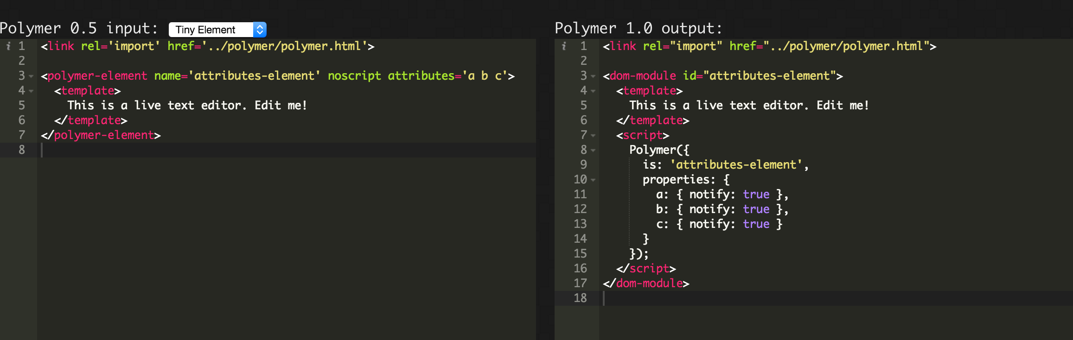Click gutter line number 12 in output editor
The width and height of the screenshot is (1073, 340).
pyautogui.click(x=580, y=209)
